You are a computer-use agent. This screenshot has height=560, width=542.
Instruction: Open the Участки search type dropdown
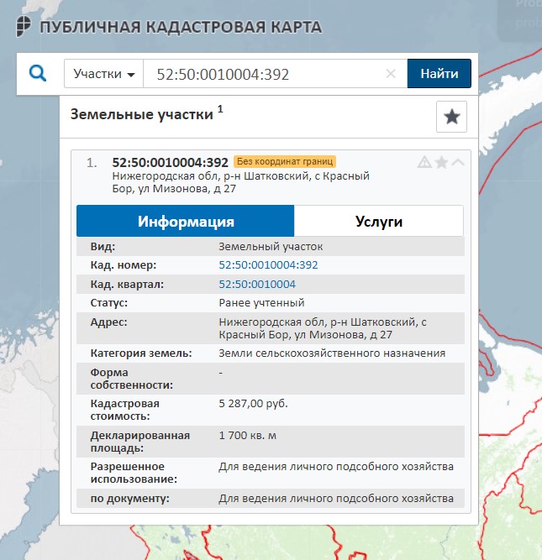103,74
